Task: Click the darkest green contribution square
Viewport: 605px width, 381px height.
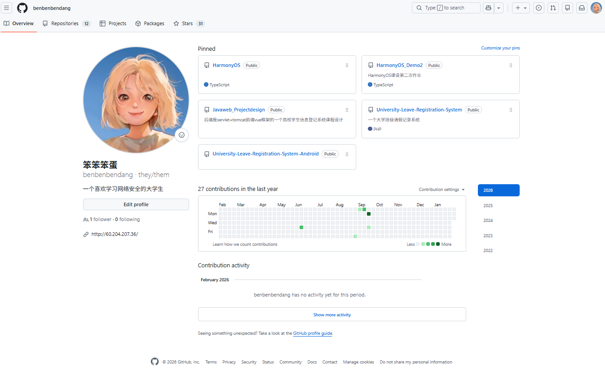Action: pos(369,214)
